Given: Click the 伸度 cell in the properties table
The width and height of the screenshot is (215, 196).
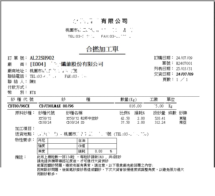Looking at the screenshot, I should (42, 151).
